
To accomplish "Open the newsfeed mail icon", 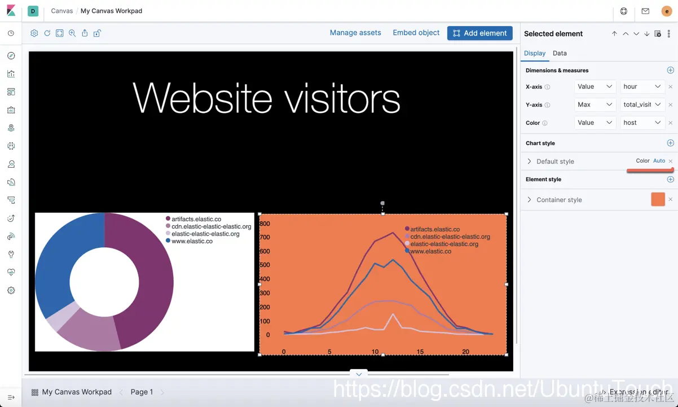I will 645,11.
